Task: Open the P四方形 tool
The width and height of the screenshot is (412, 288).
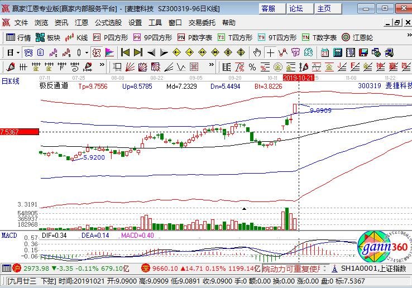Action: pyautogui.click(x=111, y=37)
